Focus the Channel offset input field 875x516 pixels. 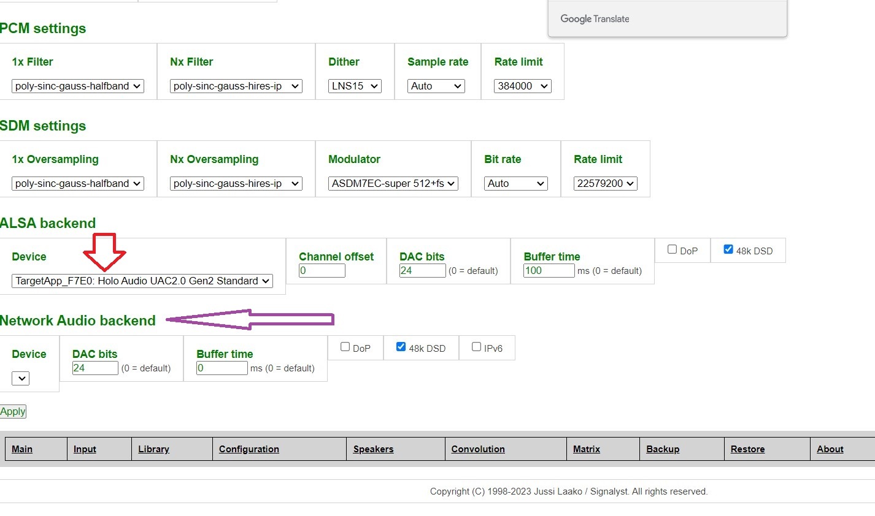(322, 271)
